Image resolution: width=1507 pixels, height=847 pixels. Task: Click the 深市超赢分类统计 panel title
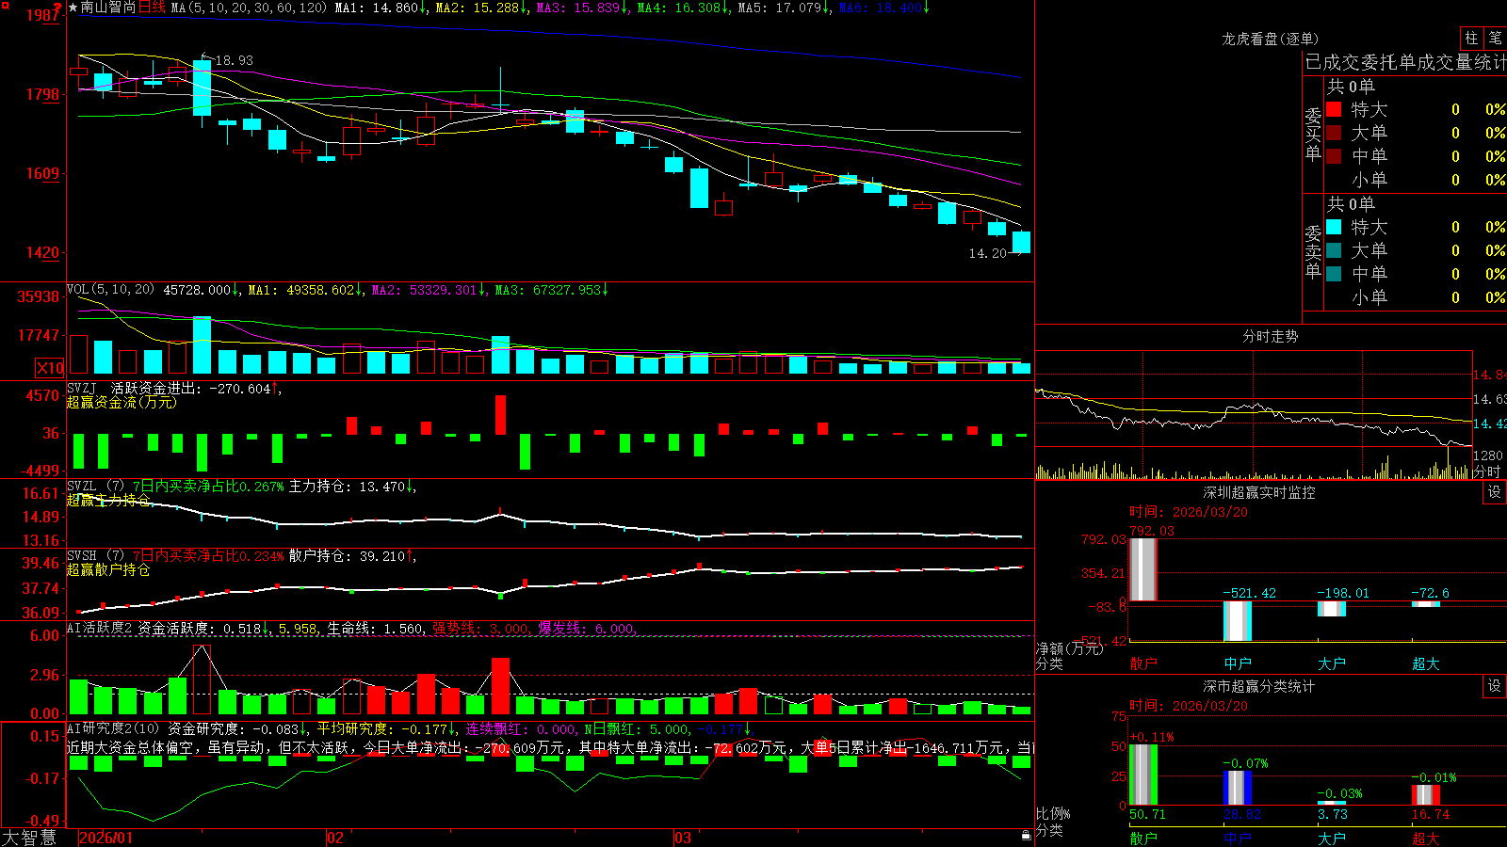point(1258,686)
